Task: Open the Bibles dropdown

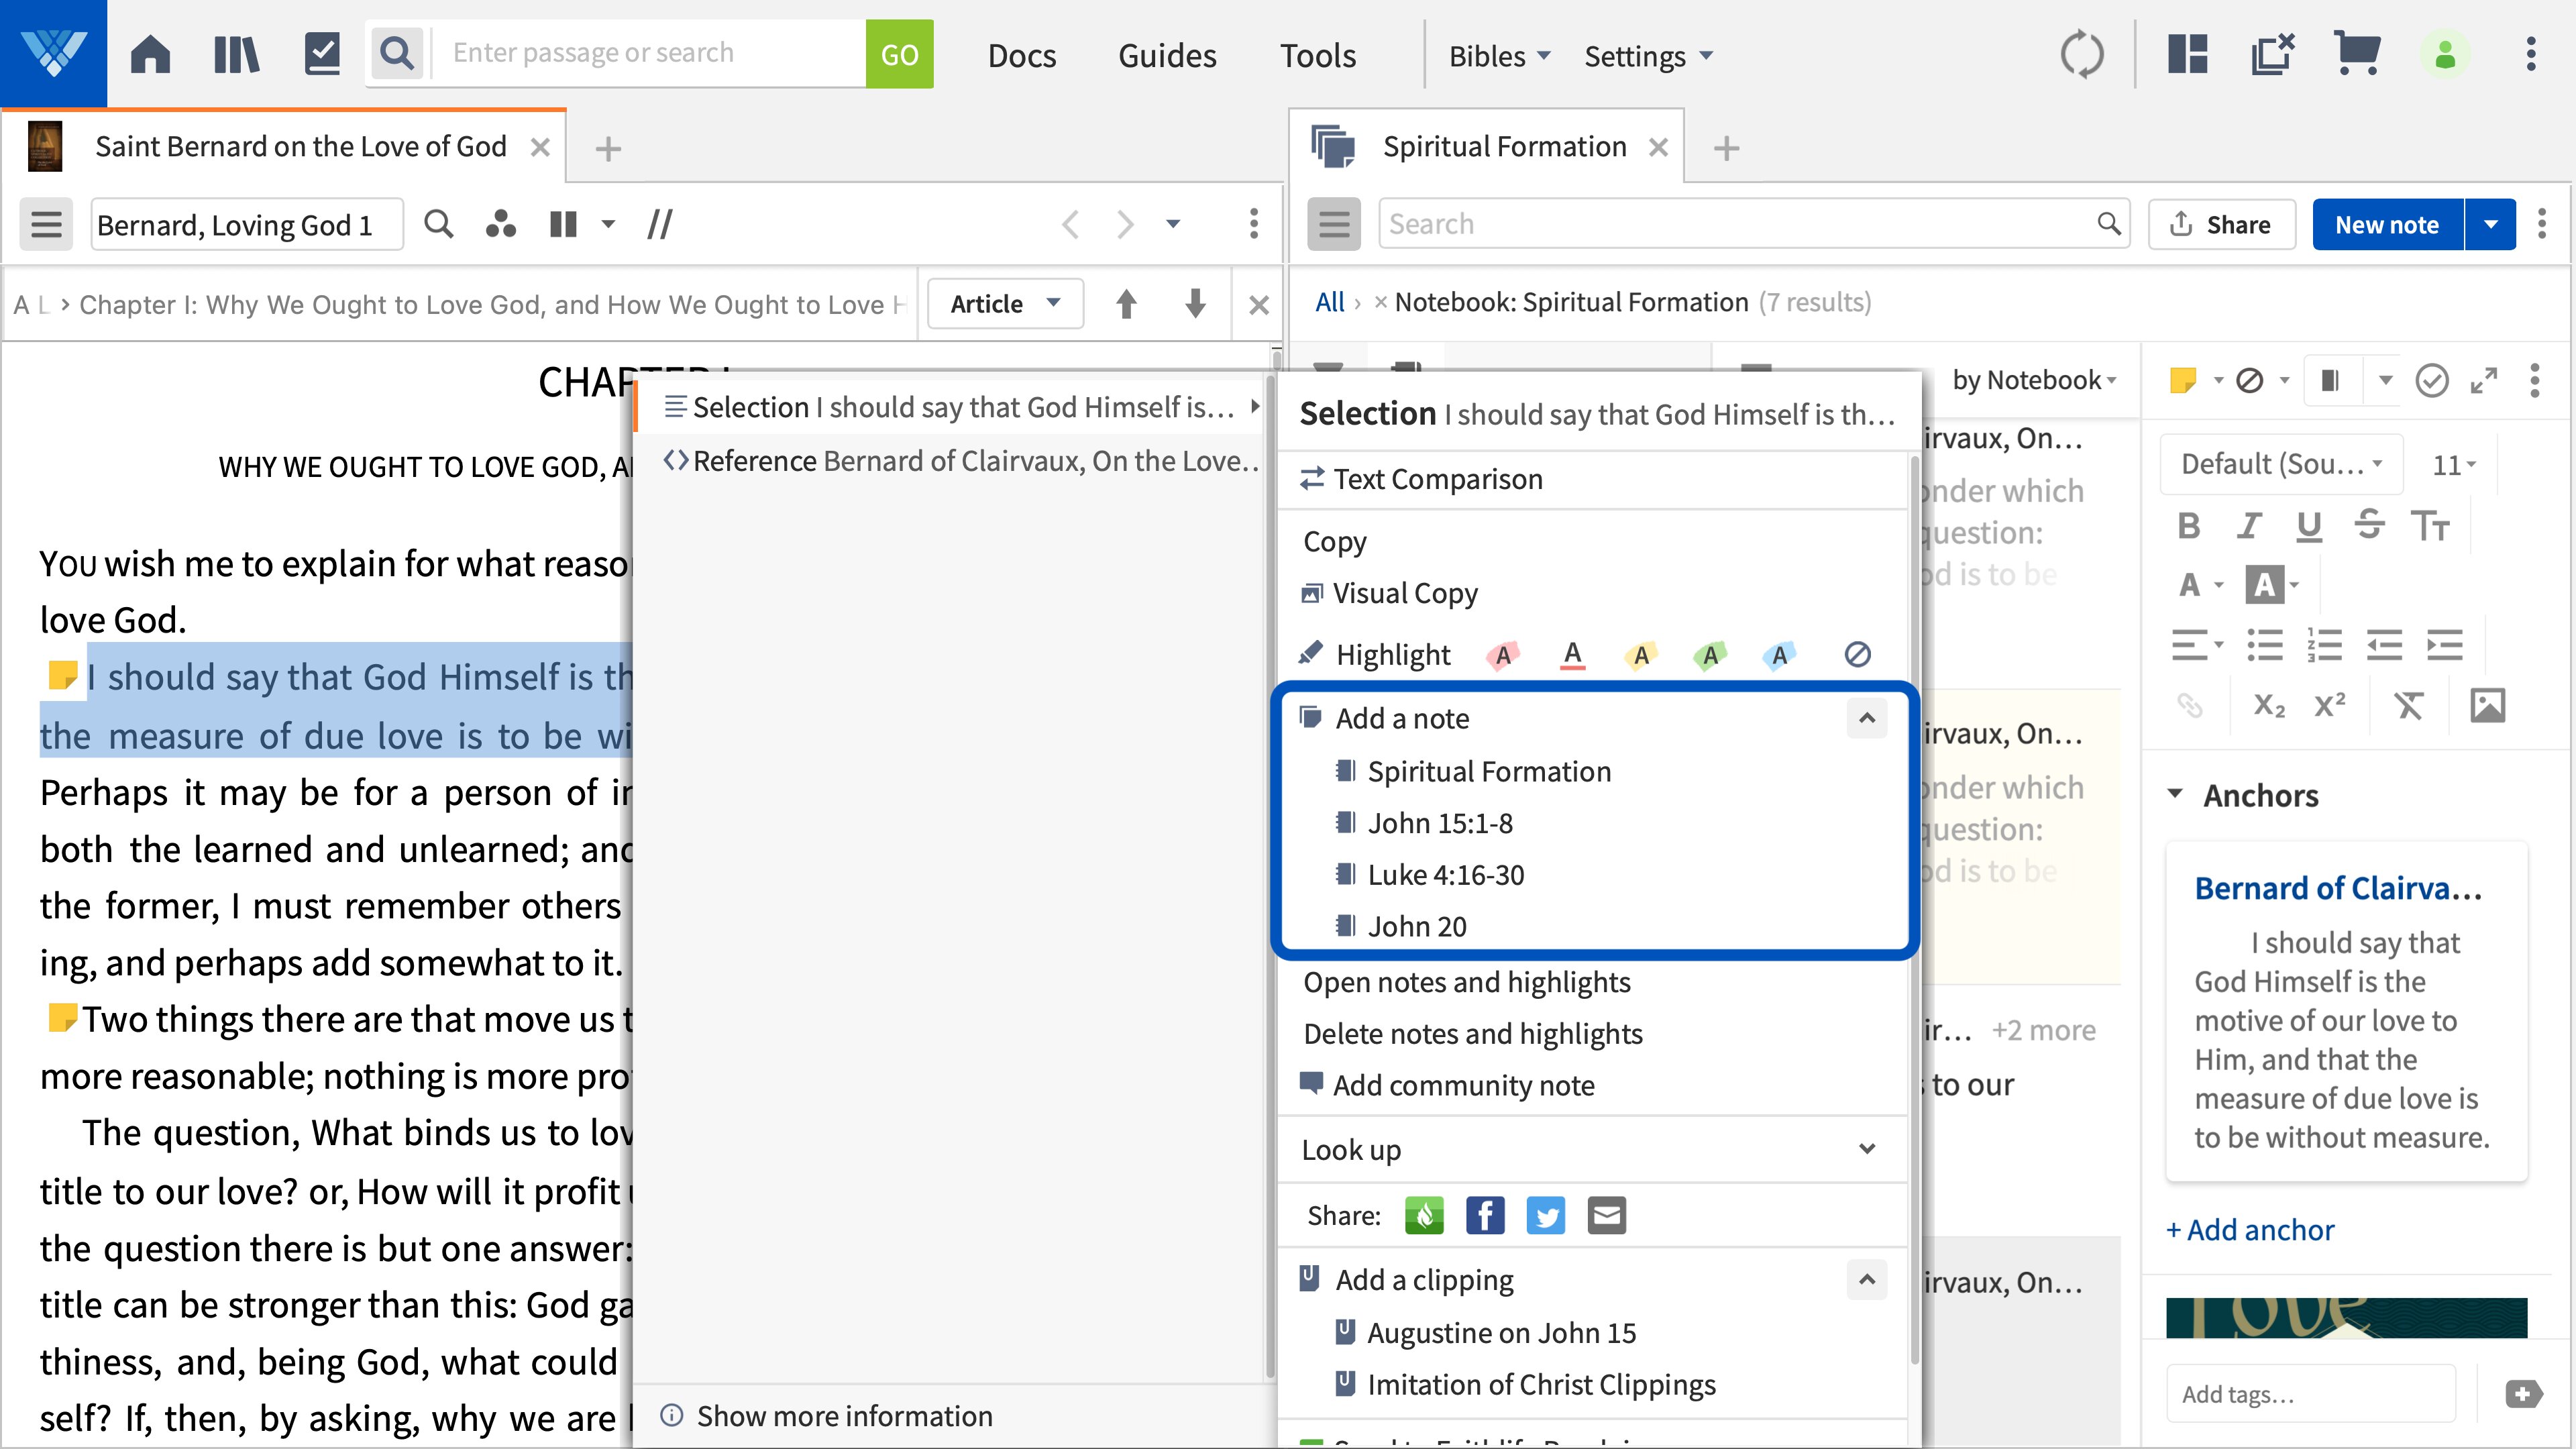Action: 1499,56
